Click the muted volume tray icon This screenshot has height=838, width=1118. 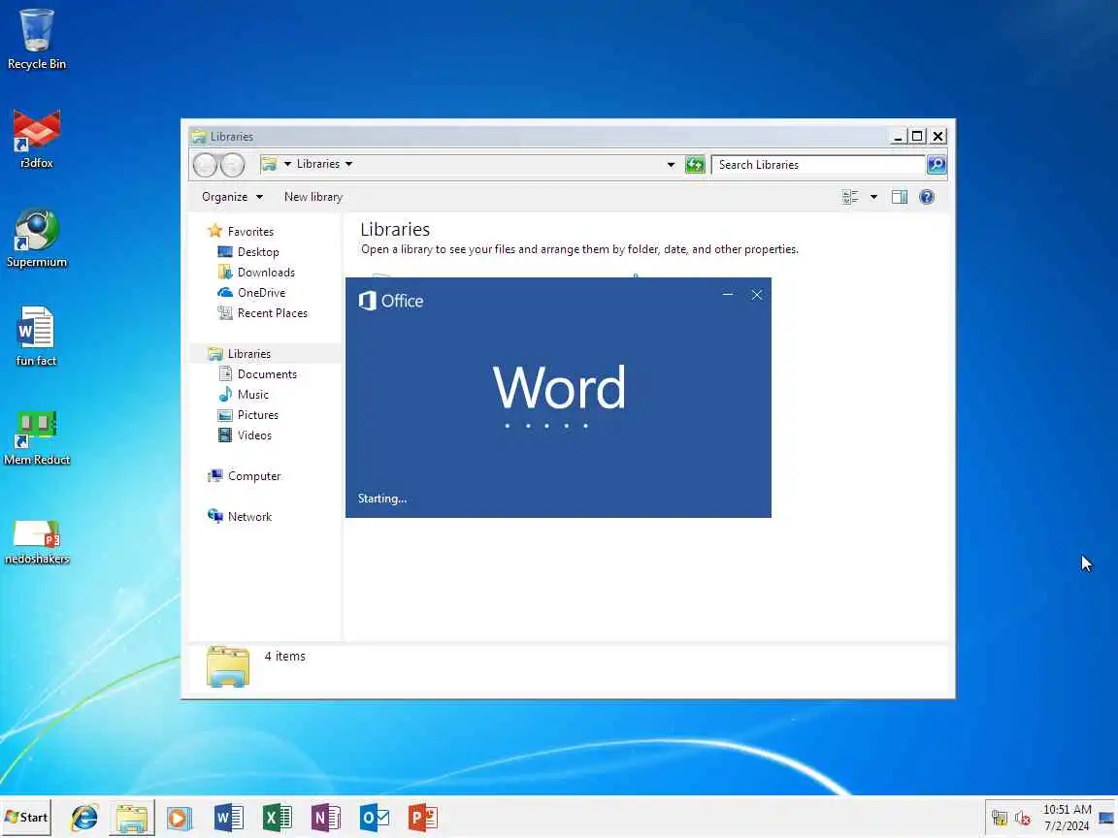coord(1023,818)
